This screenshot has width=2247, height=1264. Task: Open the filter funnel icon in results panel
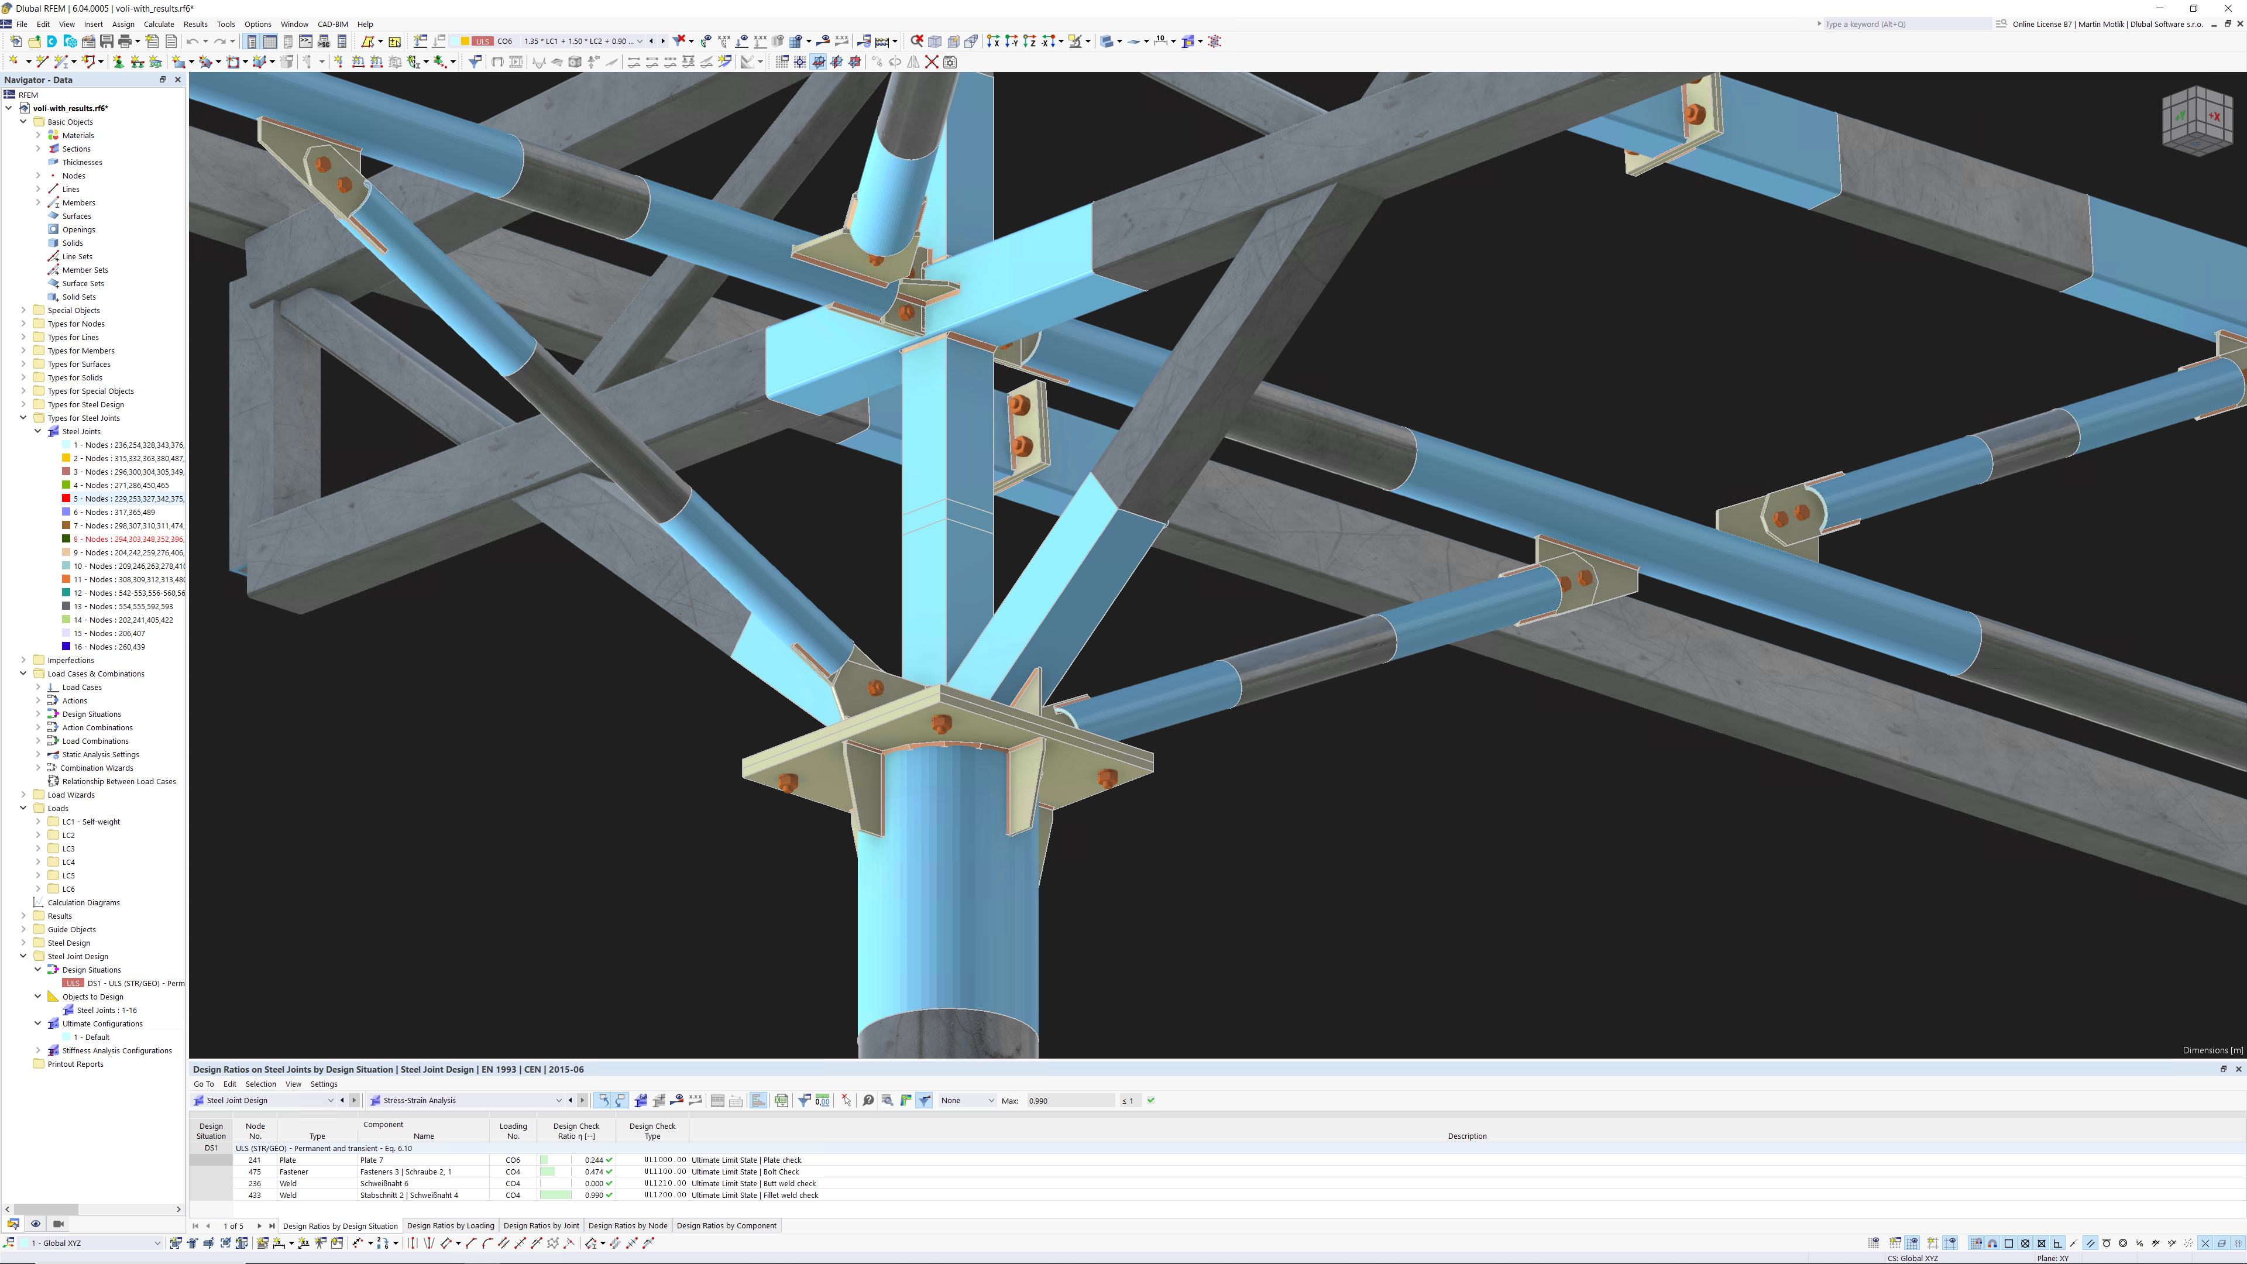804,1101
